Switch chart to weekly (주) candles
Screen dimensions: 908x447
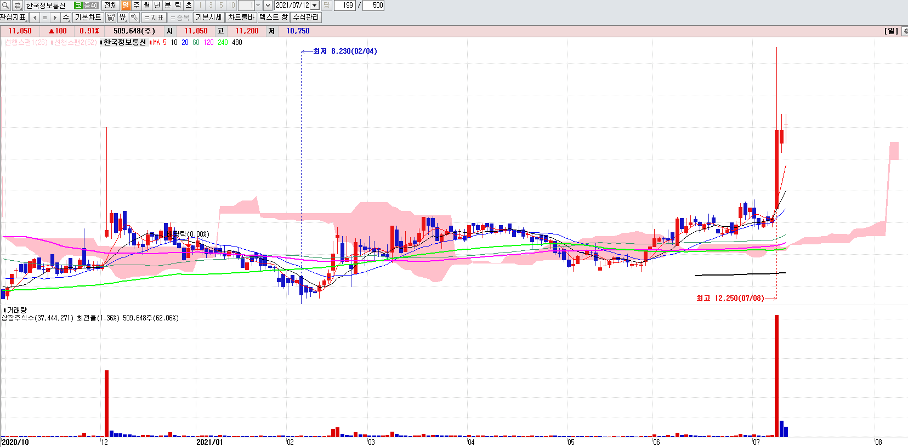(x=137, y=5)
